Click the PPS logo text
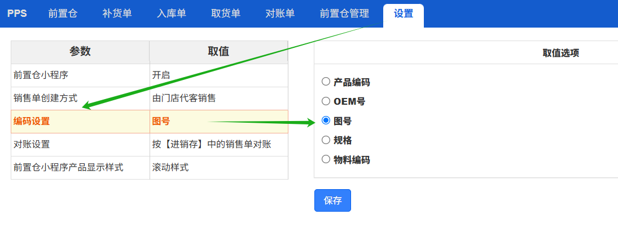The width and height of the screenshot is (618, 237). [x=17, y=14]
